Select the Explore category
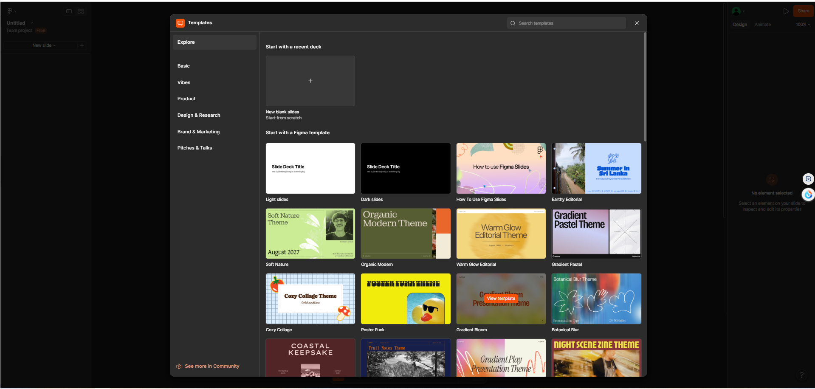Image resolution: width=815 pixels, height=389 pixels. click(x=214, y=42)
